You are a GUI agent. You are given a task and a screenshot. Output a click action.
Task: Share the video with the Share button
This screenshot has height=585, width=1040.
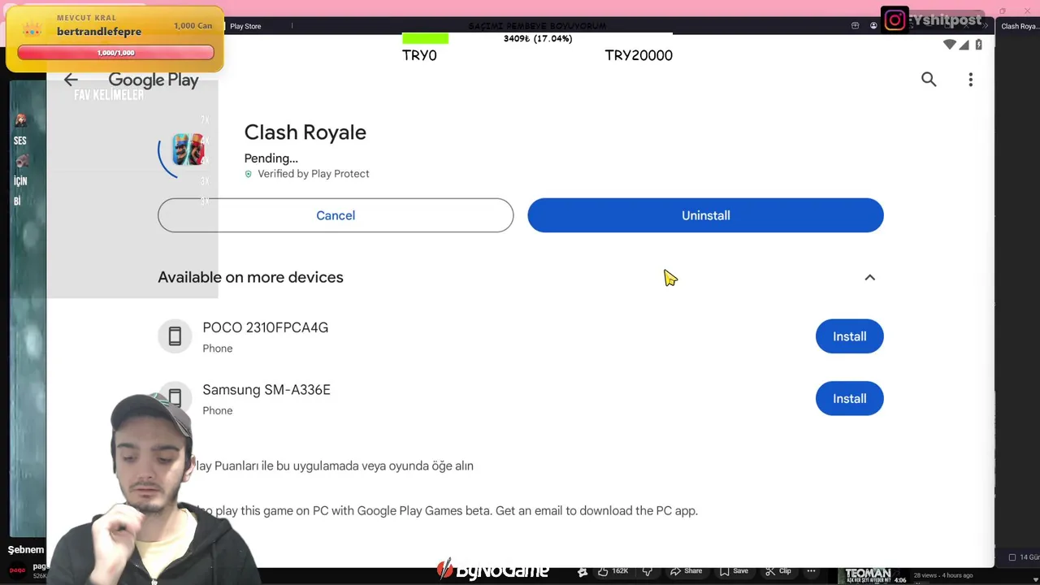point(686,570)
